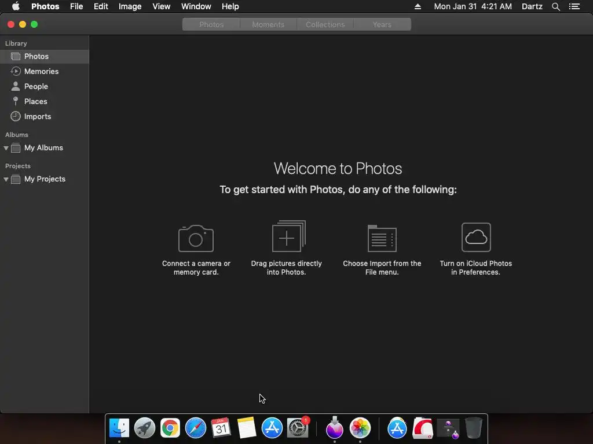
Task: Open the red scanner document stack in Dock
Action: (x=422, y=428)
